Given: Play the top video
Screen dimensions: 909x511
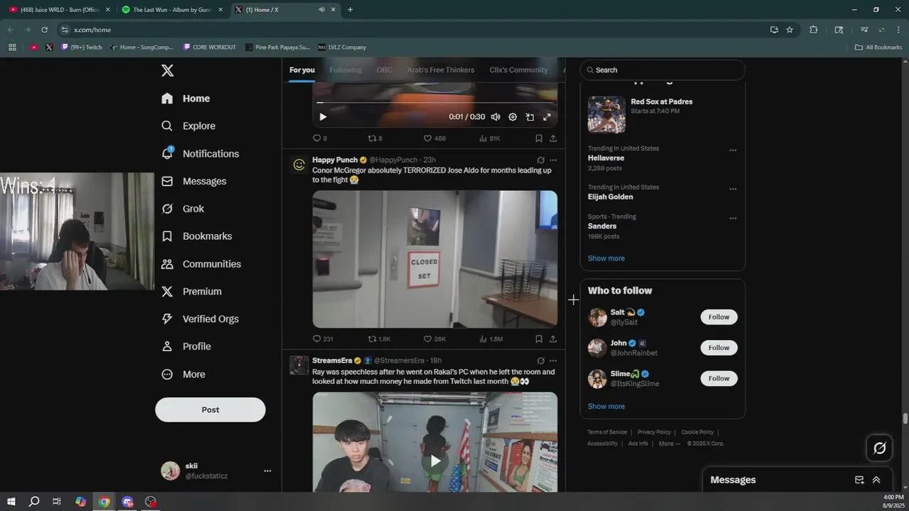Looking at the screenshot, I should pos(323,117).
